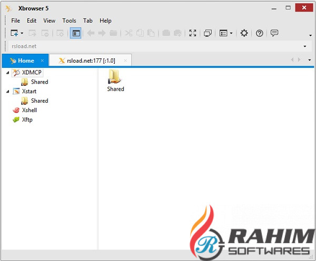The image size is (316, 261).
Task: Open the Tab menu
Action: click(x=87, y=21)
